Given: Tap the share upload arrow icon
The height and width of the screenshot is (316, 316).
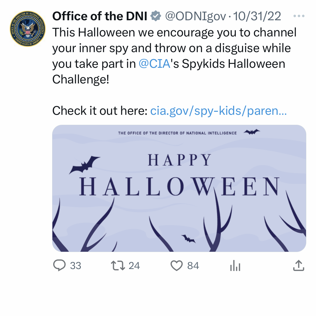Looking at the screenshot, I should pos(298,265).
